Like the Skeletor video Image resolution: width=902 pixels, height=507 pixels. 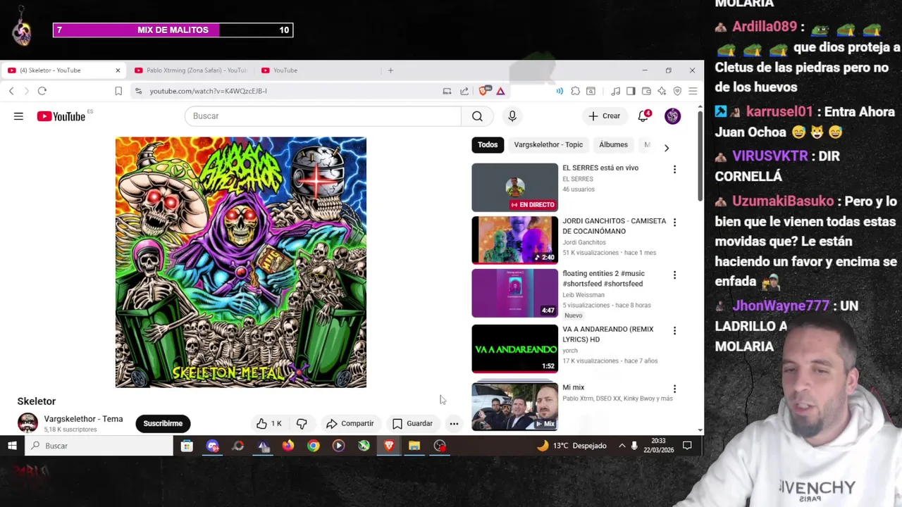[268, 423]
